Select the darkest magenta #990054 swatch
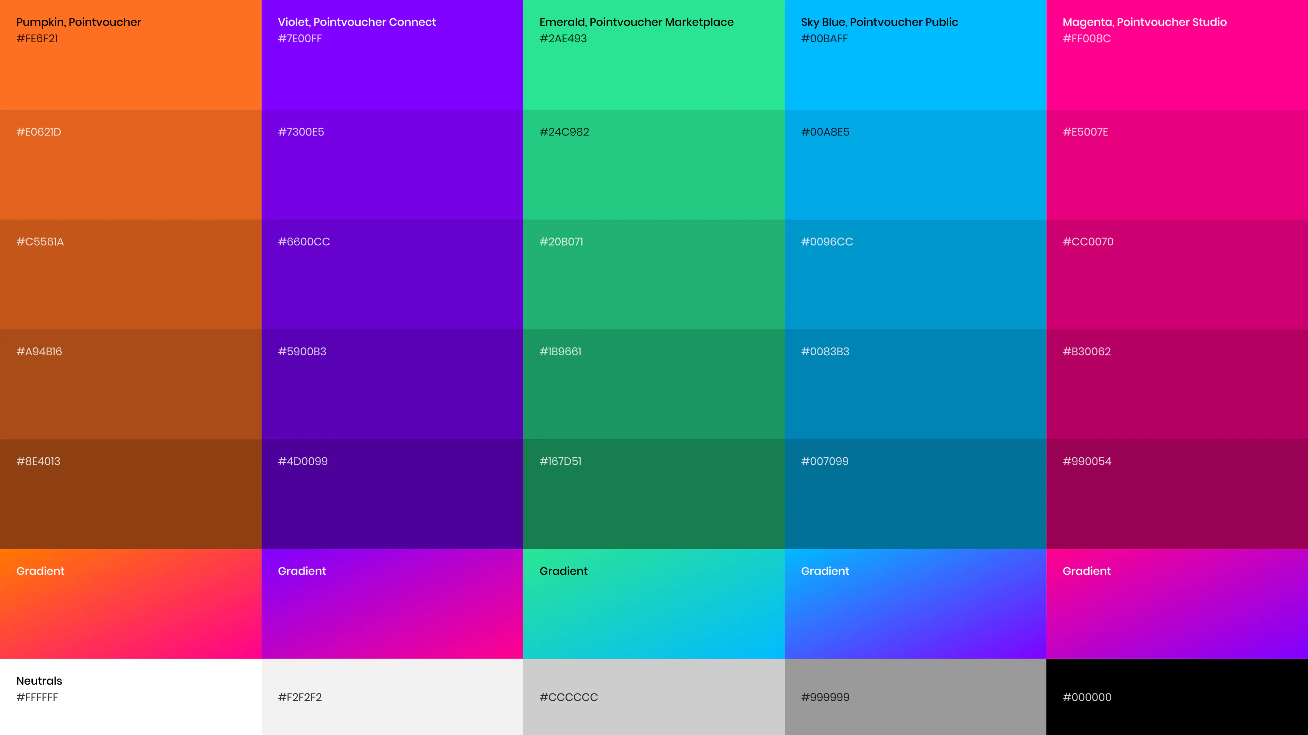 1177,494
